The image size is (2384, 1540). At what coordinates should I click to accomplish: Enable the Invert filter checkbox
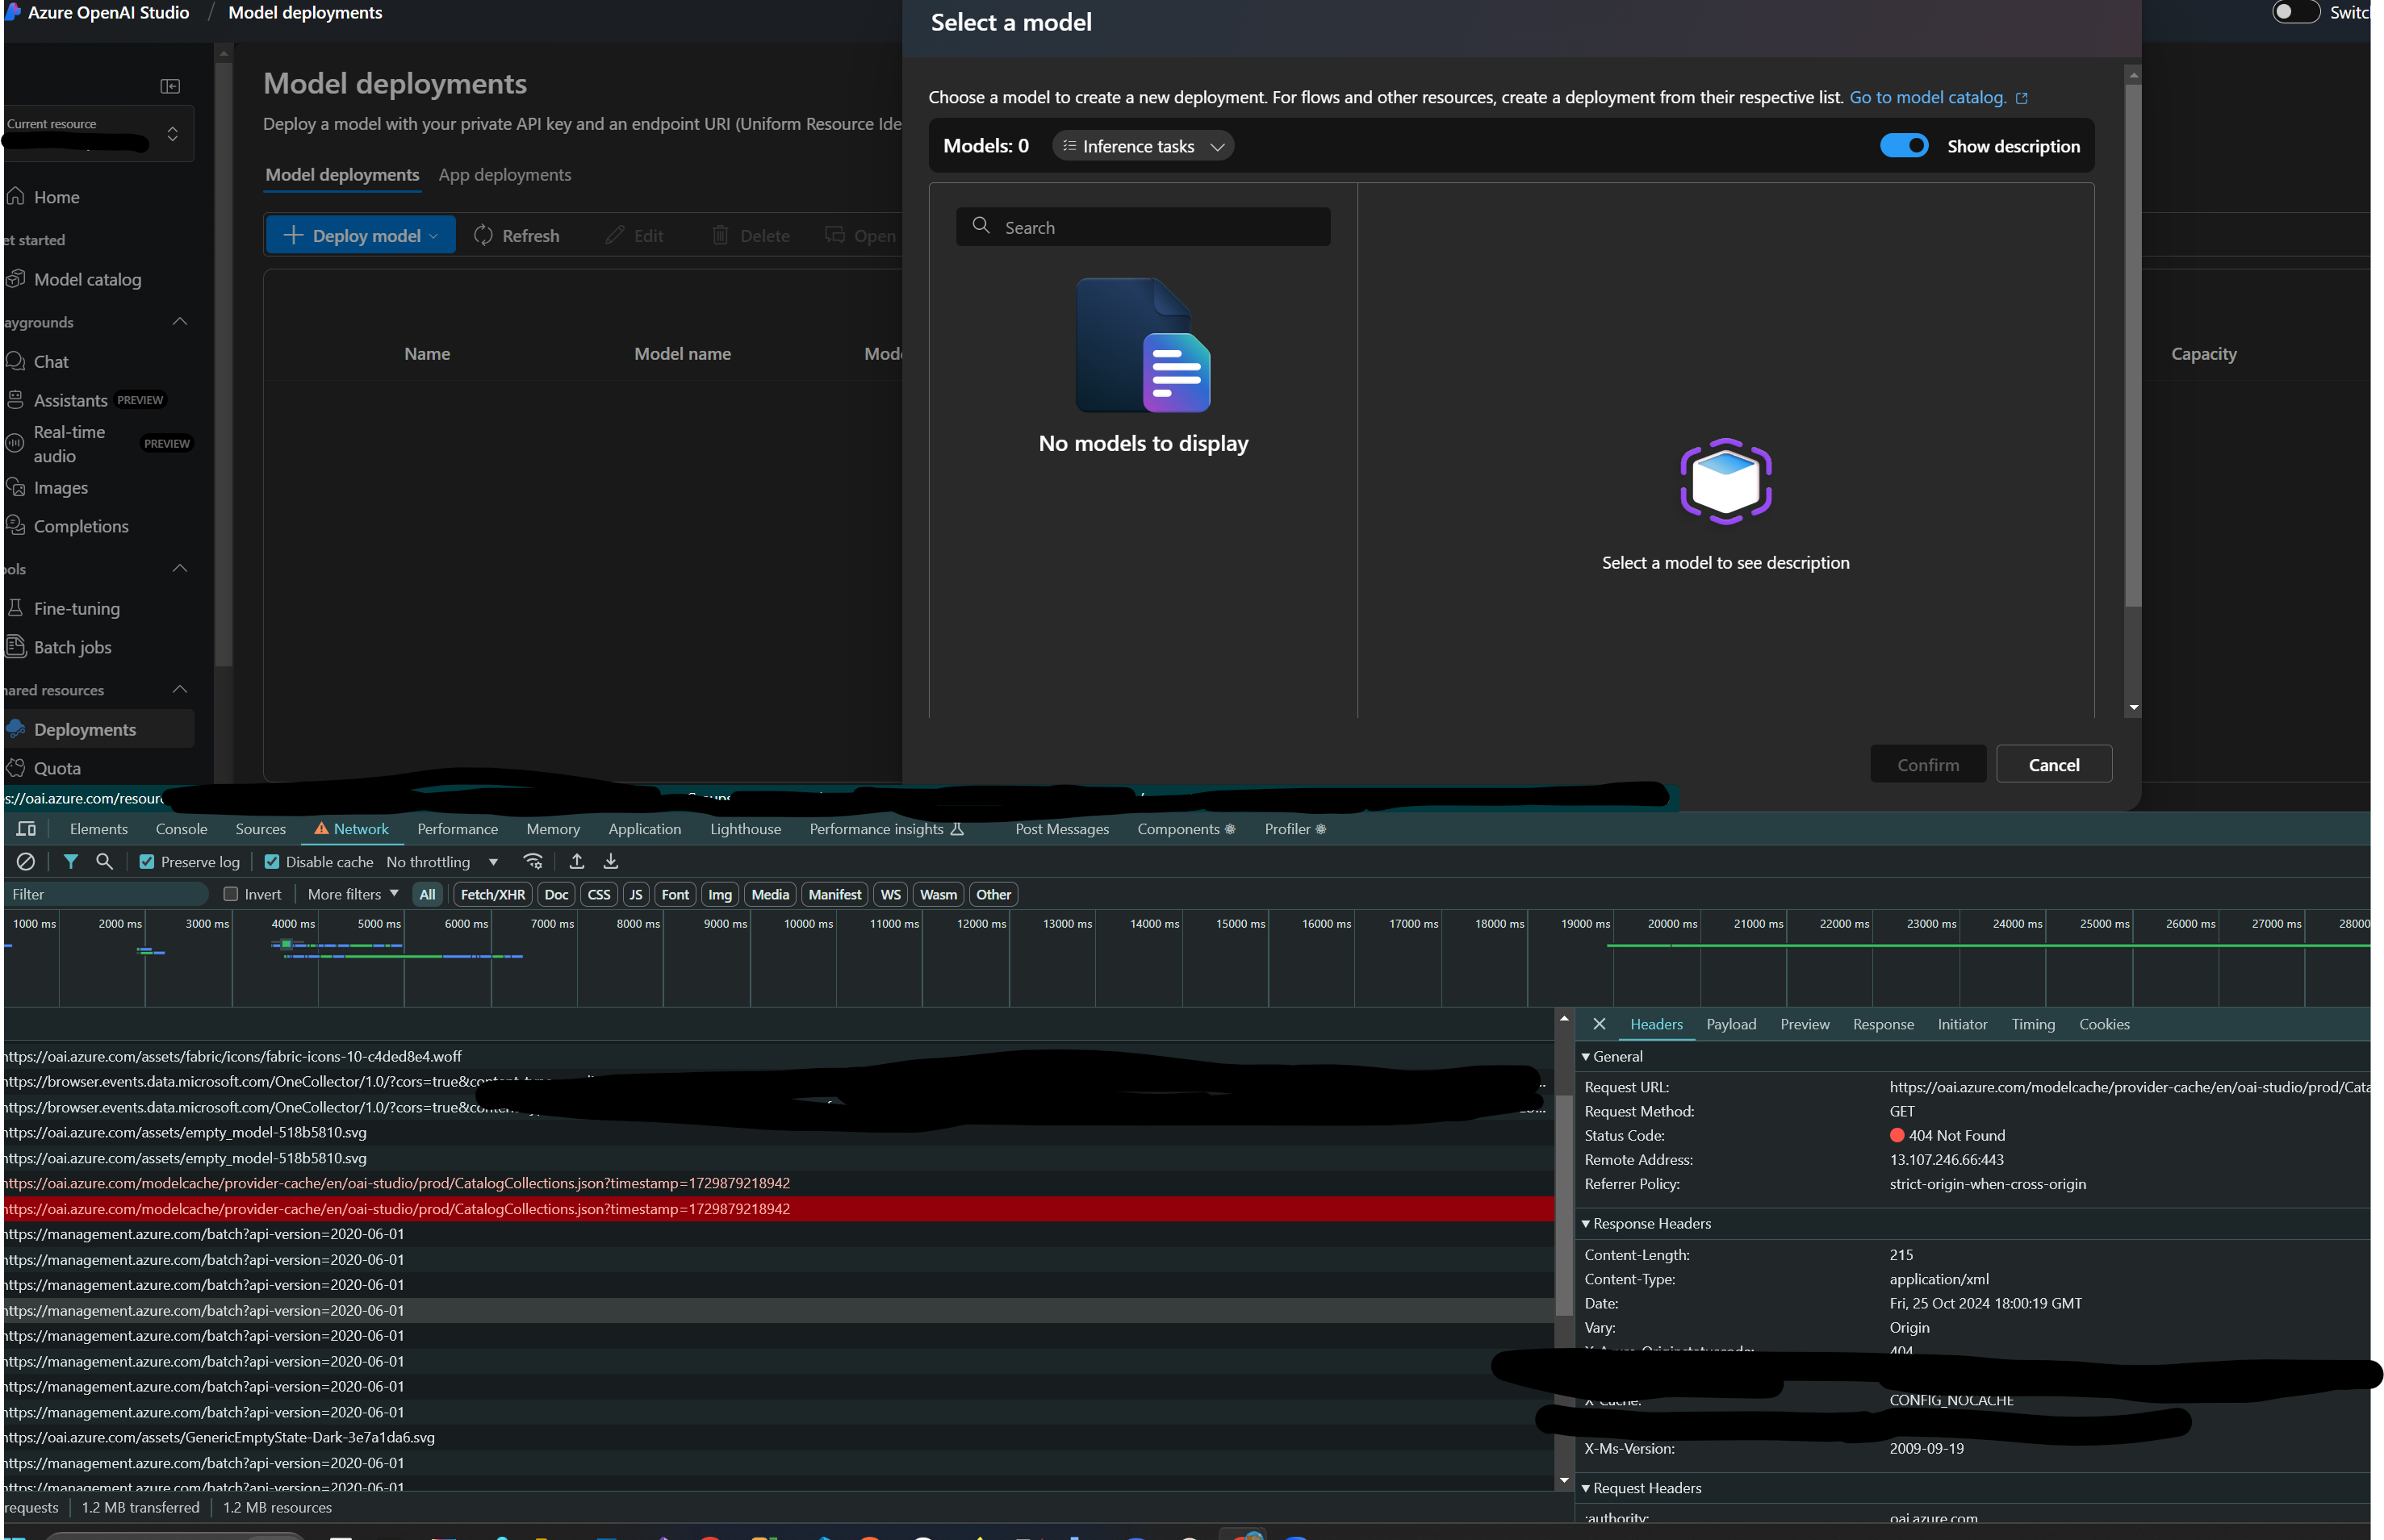(x=230, y=894)
